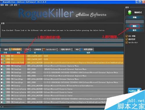The width and height of the screenshot is (145, 110).
Task: Switch to the 網頁瀏覽器 (Web browsers) tab
Action: pyautogui.click(x=87, y=49)
